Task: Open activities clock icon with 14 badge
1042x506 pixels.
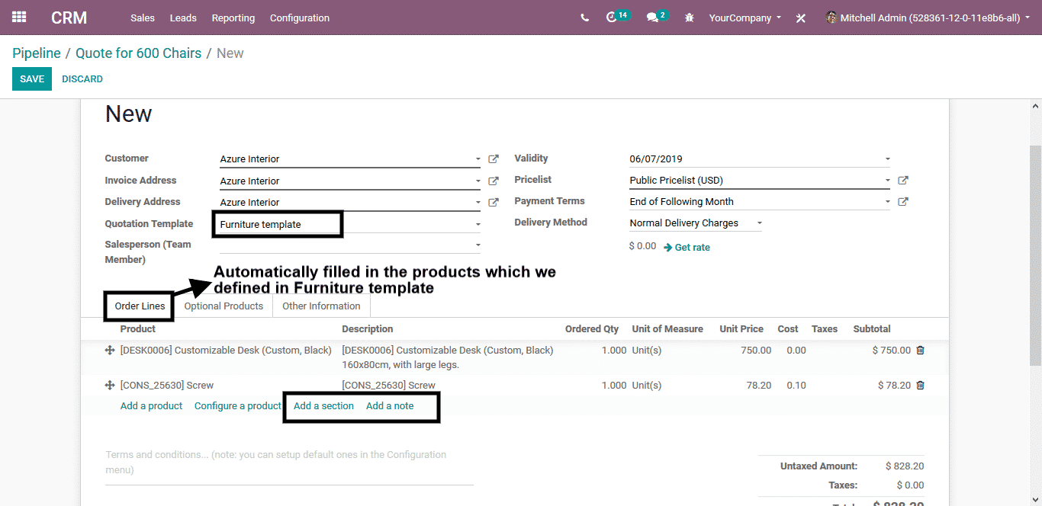Action: (611, 18)
